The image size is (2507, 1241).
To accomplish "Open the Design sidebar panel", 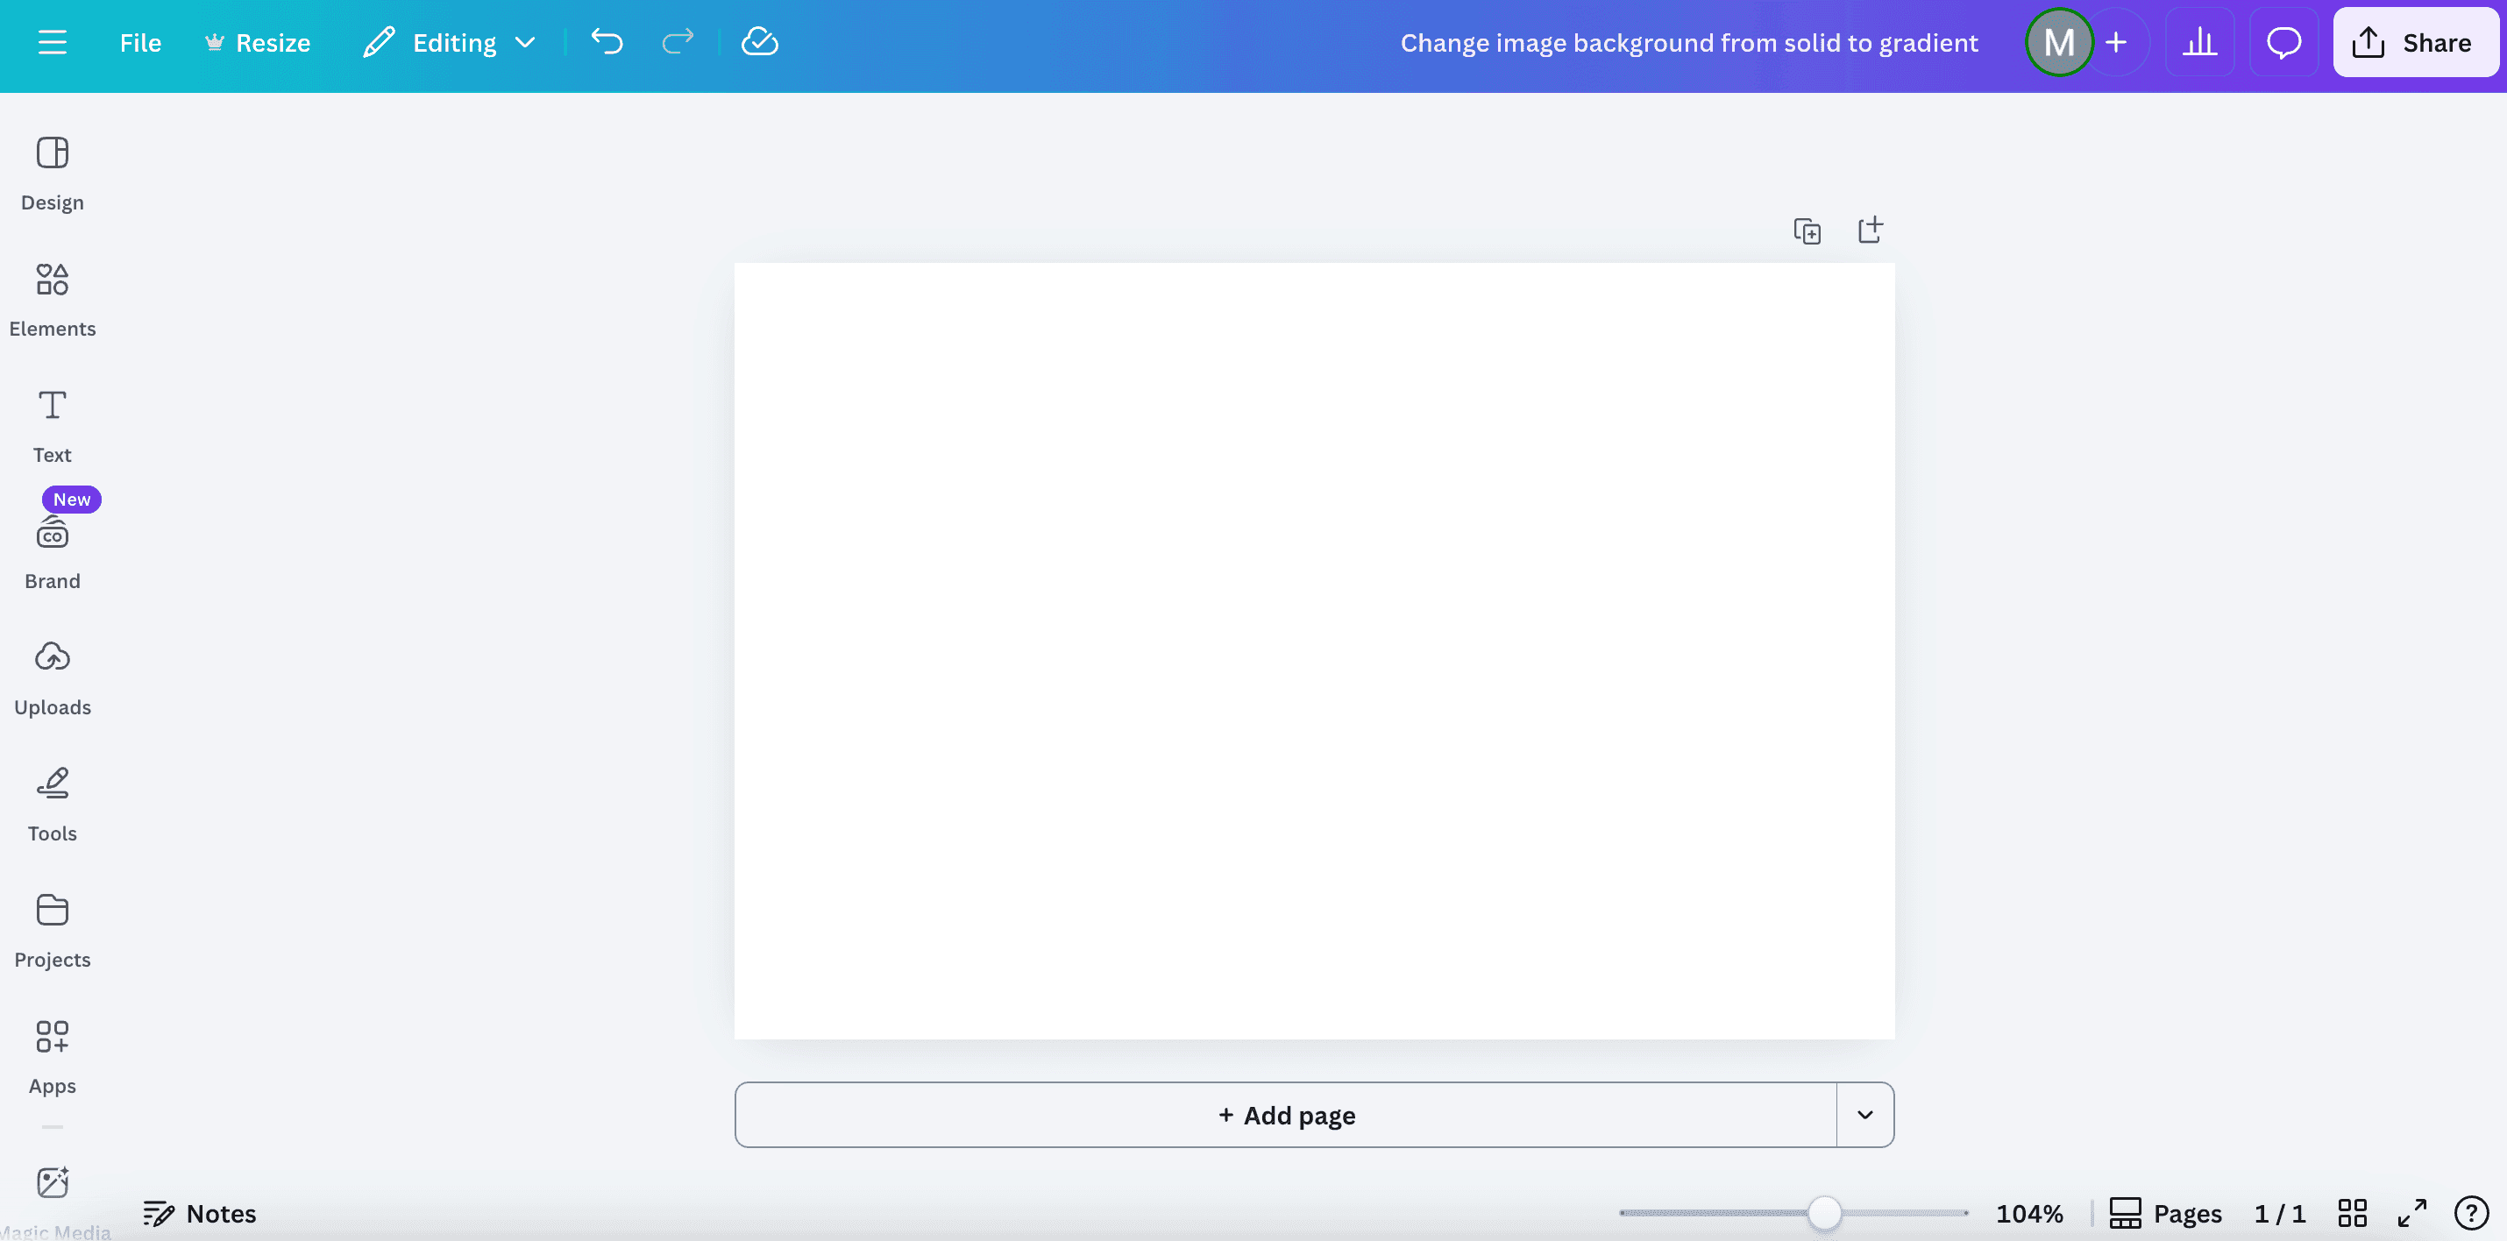I will [53, 174].
